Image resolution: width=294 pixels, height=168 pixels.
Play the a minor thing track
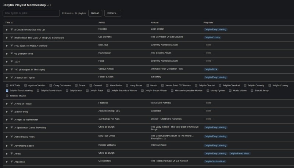pos(7,112)
